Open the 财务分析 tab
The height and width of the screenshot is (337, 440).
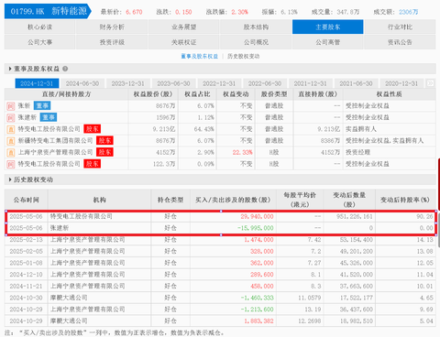pyautogui.click(x=112, y=27)
